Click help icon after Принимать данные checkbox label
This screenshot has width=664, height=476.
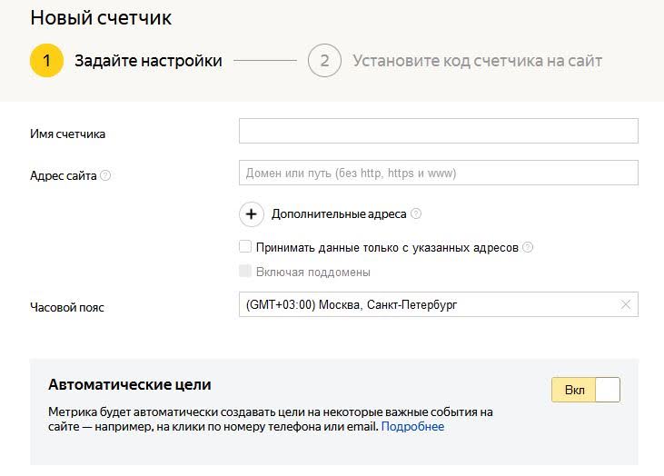tap(528, 247)
